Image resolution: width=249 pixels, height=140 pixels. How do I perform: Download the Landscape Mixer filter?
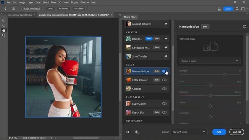[166, 47]
